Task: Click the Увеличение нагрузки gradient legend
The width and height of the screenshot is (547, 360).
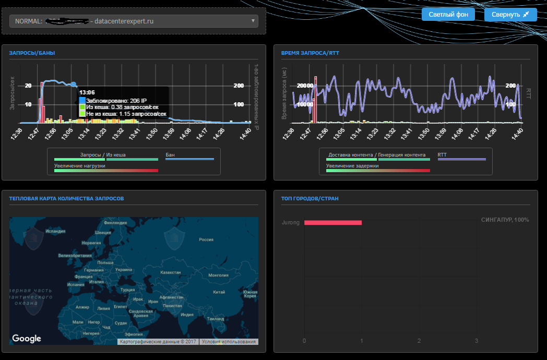Action: pyautogui.click(x=106, y=167)
